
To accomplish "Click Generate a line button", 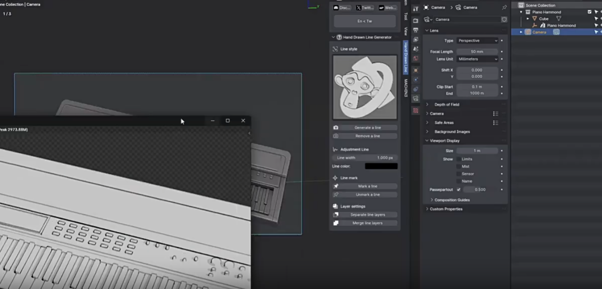I will (x=365, y=128).
